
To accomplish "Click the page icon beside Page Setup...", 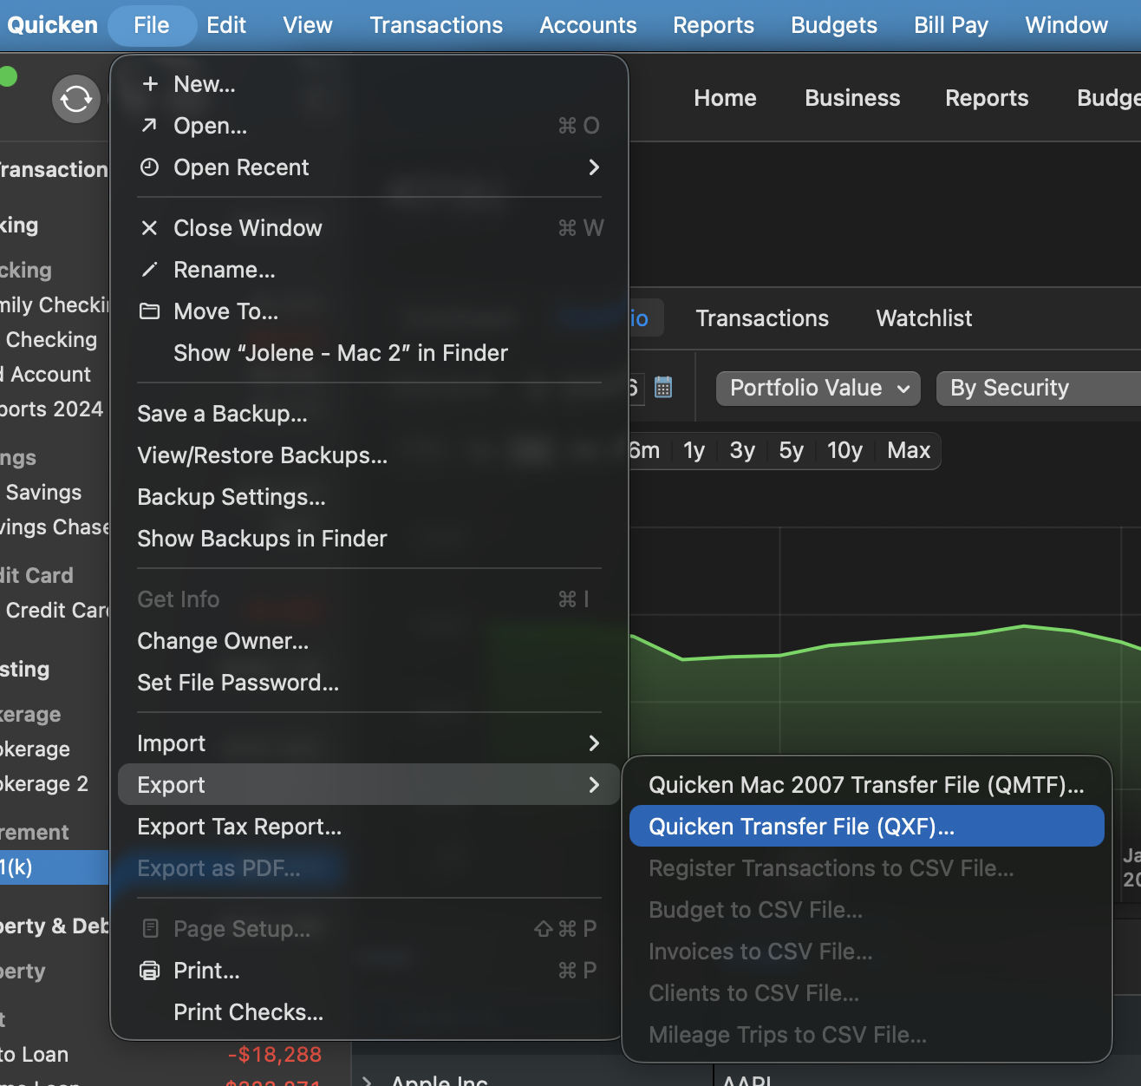I will 150,928.
